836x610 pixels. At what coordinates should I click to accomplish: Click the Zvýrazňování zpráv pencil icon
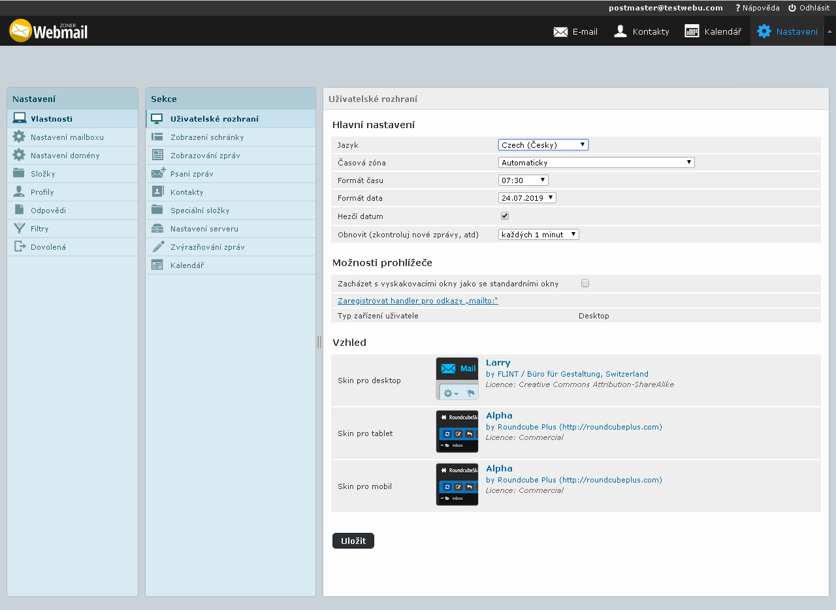157,247
